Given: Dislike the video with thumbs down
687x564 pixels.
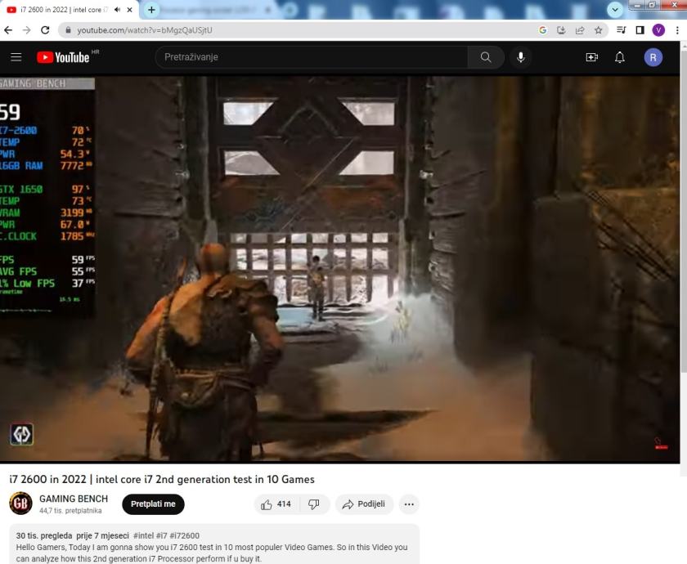Looking at the screenshot, I should [314, 504].
